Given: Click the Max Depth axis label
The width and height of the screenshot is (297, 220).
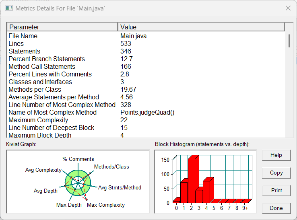Looking at the screenshot, I should click(69, 205).
